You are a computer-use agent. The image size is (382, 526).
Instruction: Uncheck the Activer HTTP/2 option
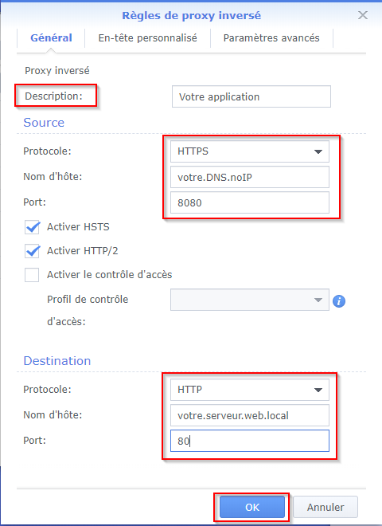32,251
